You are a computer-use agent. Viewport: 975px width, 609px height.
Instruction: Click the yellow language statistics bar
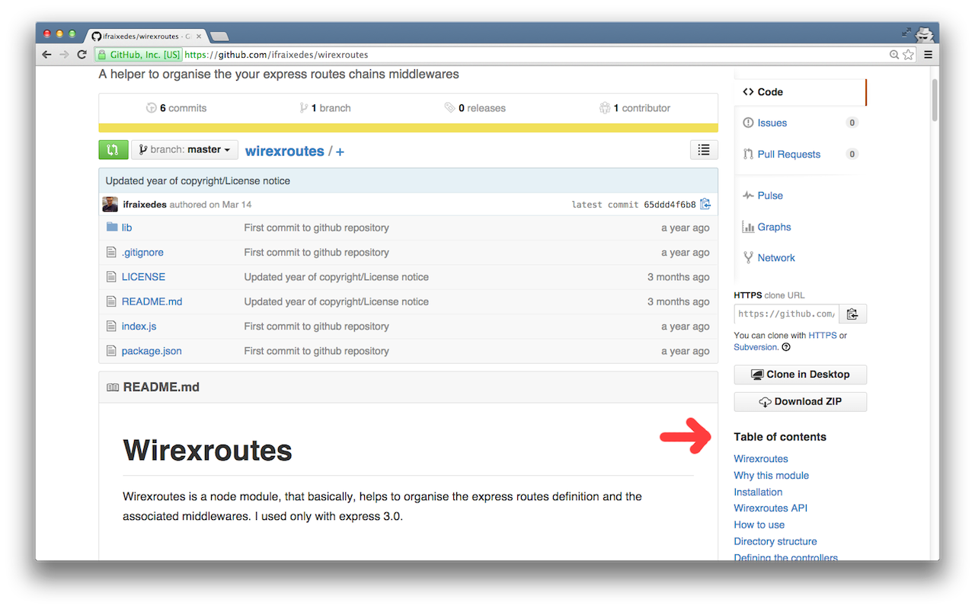408,128
